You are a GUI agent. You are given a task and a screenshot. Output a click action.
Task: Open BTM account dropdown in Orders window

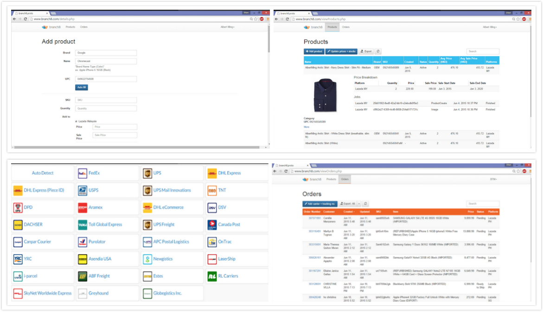[x=493, y=179]
